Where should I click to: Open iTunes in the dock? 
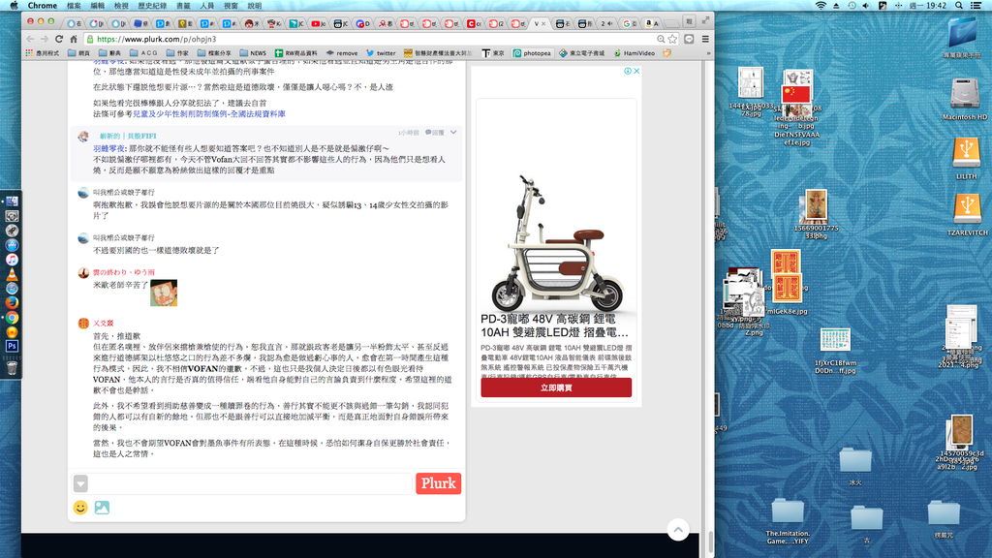[x=12, y=260]
